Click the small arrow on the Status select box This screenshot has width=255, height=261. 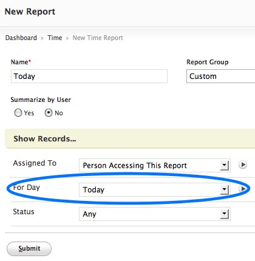tap(224, 214)
